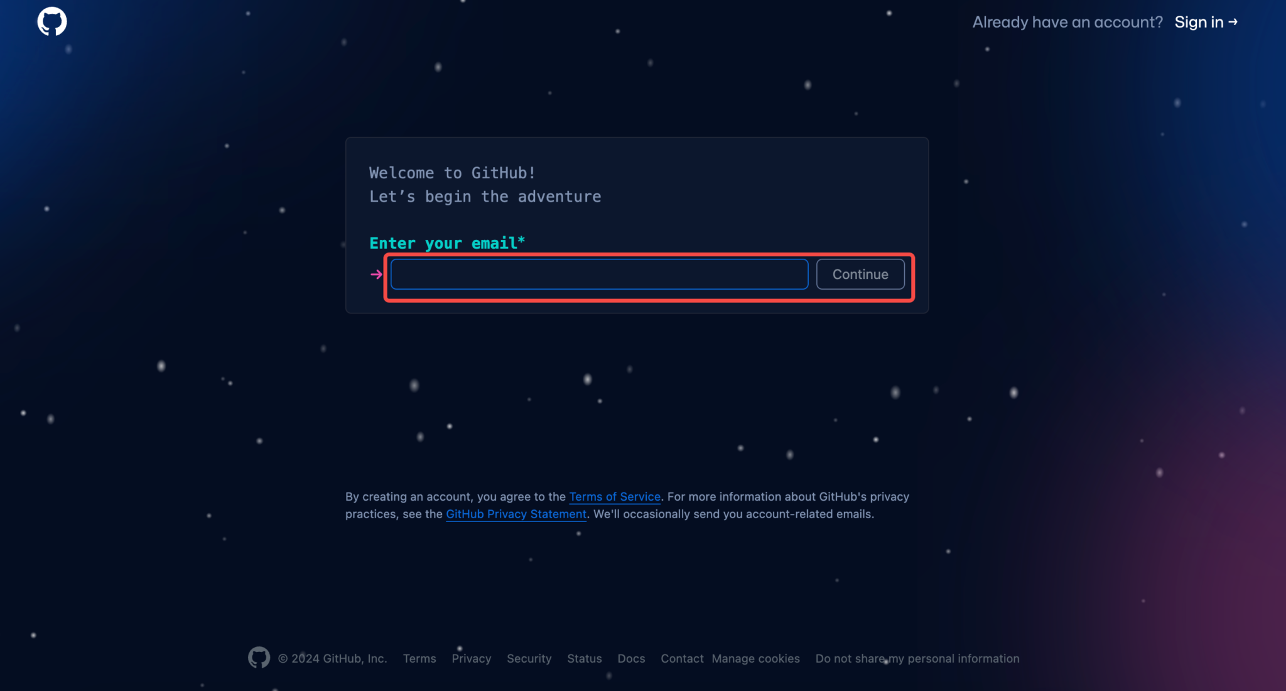Click the arrow next to Sign in
Image resolution: width=1286 pixels, height=691 pixels.
(1233, 22)
